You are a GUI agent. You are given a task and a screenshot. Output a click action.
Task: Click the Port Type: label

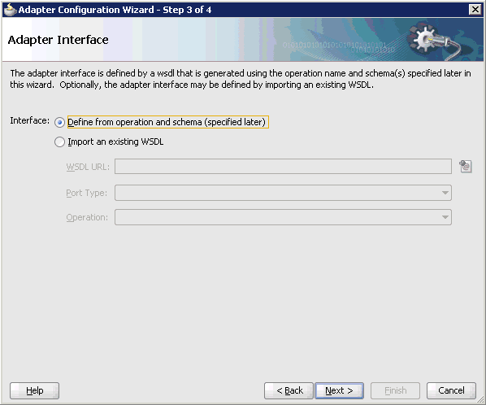point(86,193)
